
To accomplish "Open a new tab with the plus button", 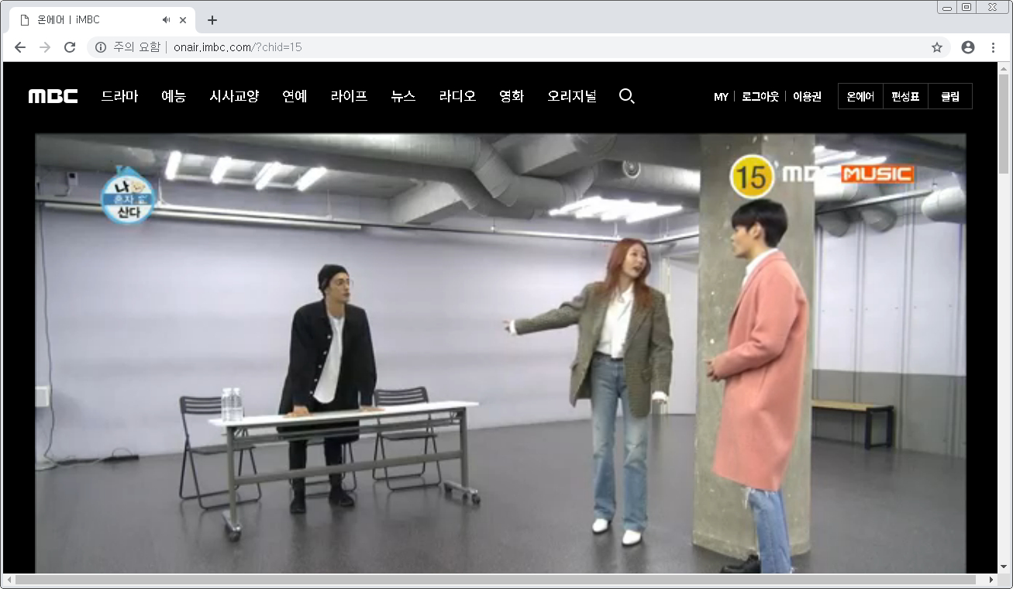I will point(212,20).
